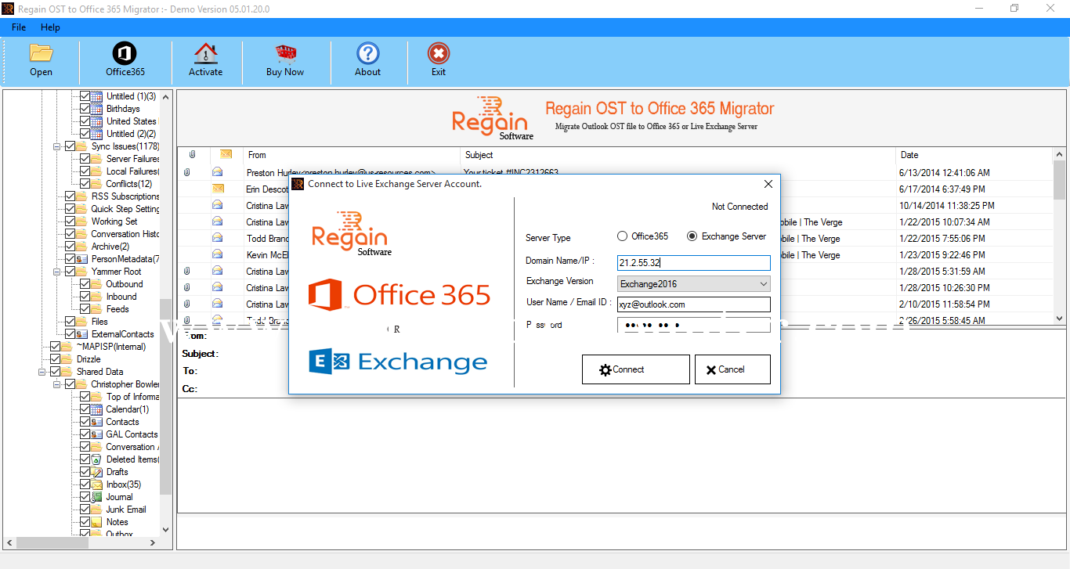Click the Domain Name/IP input field

693,263
